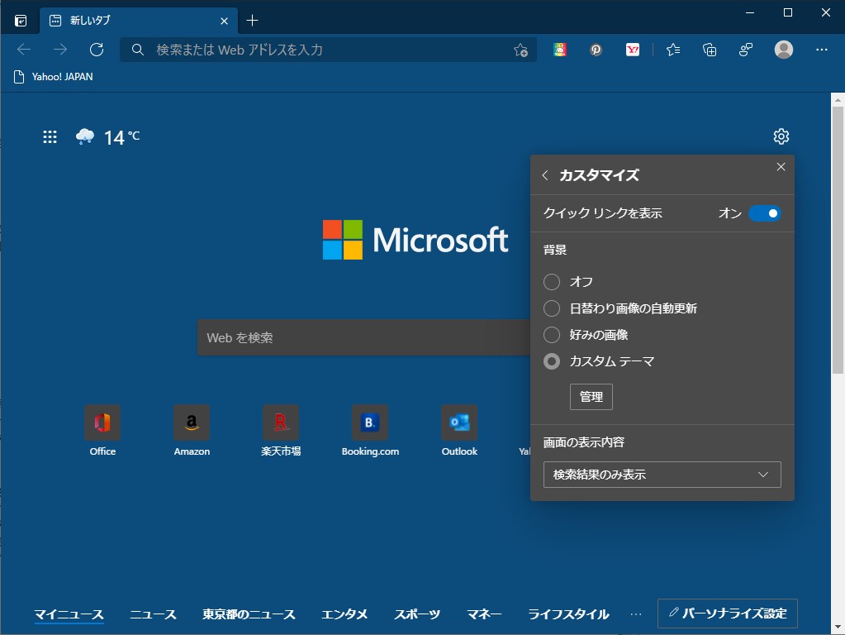Expand more news categories with the ellipsis
Viewport: 845px width, 635px height.
(635, 614)
